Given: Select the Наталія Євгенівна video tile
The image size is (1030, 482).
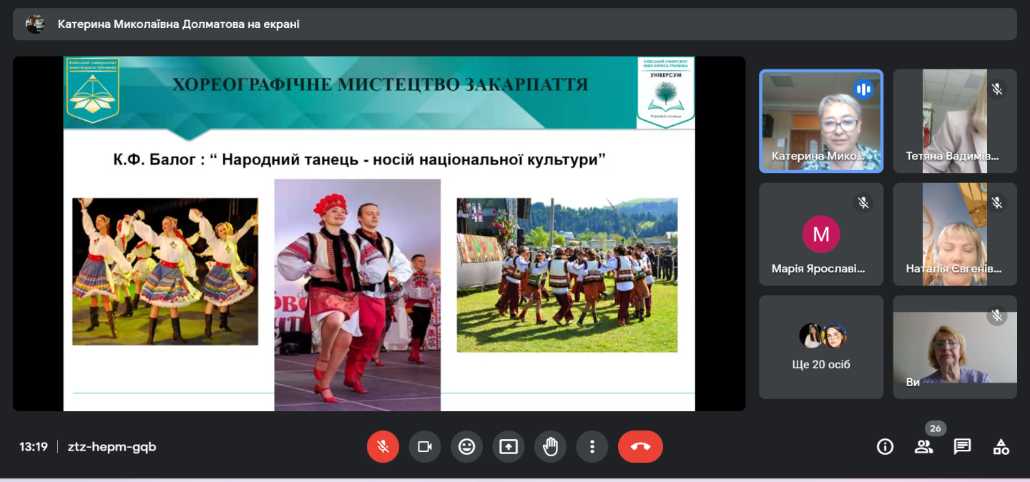Looking at the screenshot, I should point(954,235).
